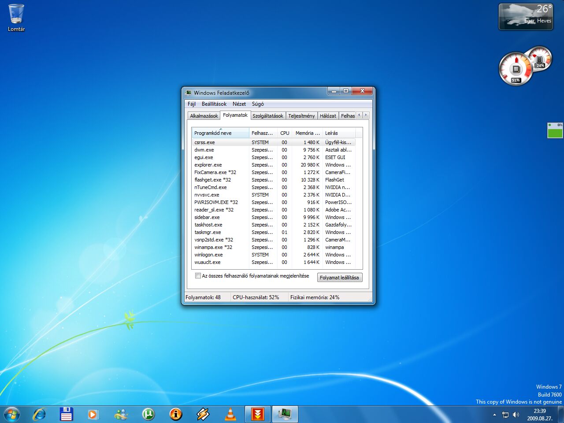Image resolution: width=564 pixels, height=423 pixels.
Task: Click the CPU meter gauge gadget
Action: 516,69
